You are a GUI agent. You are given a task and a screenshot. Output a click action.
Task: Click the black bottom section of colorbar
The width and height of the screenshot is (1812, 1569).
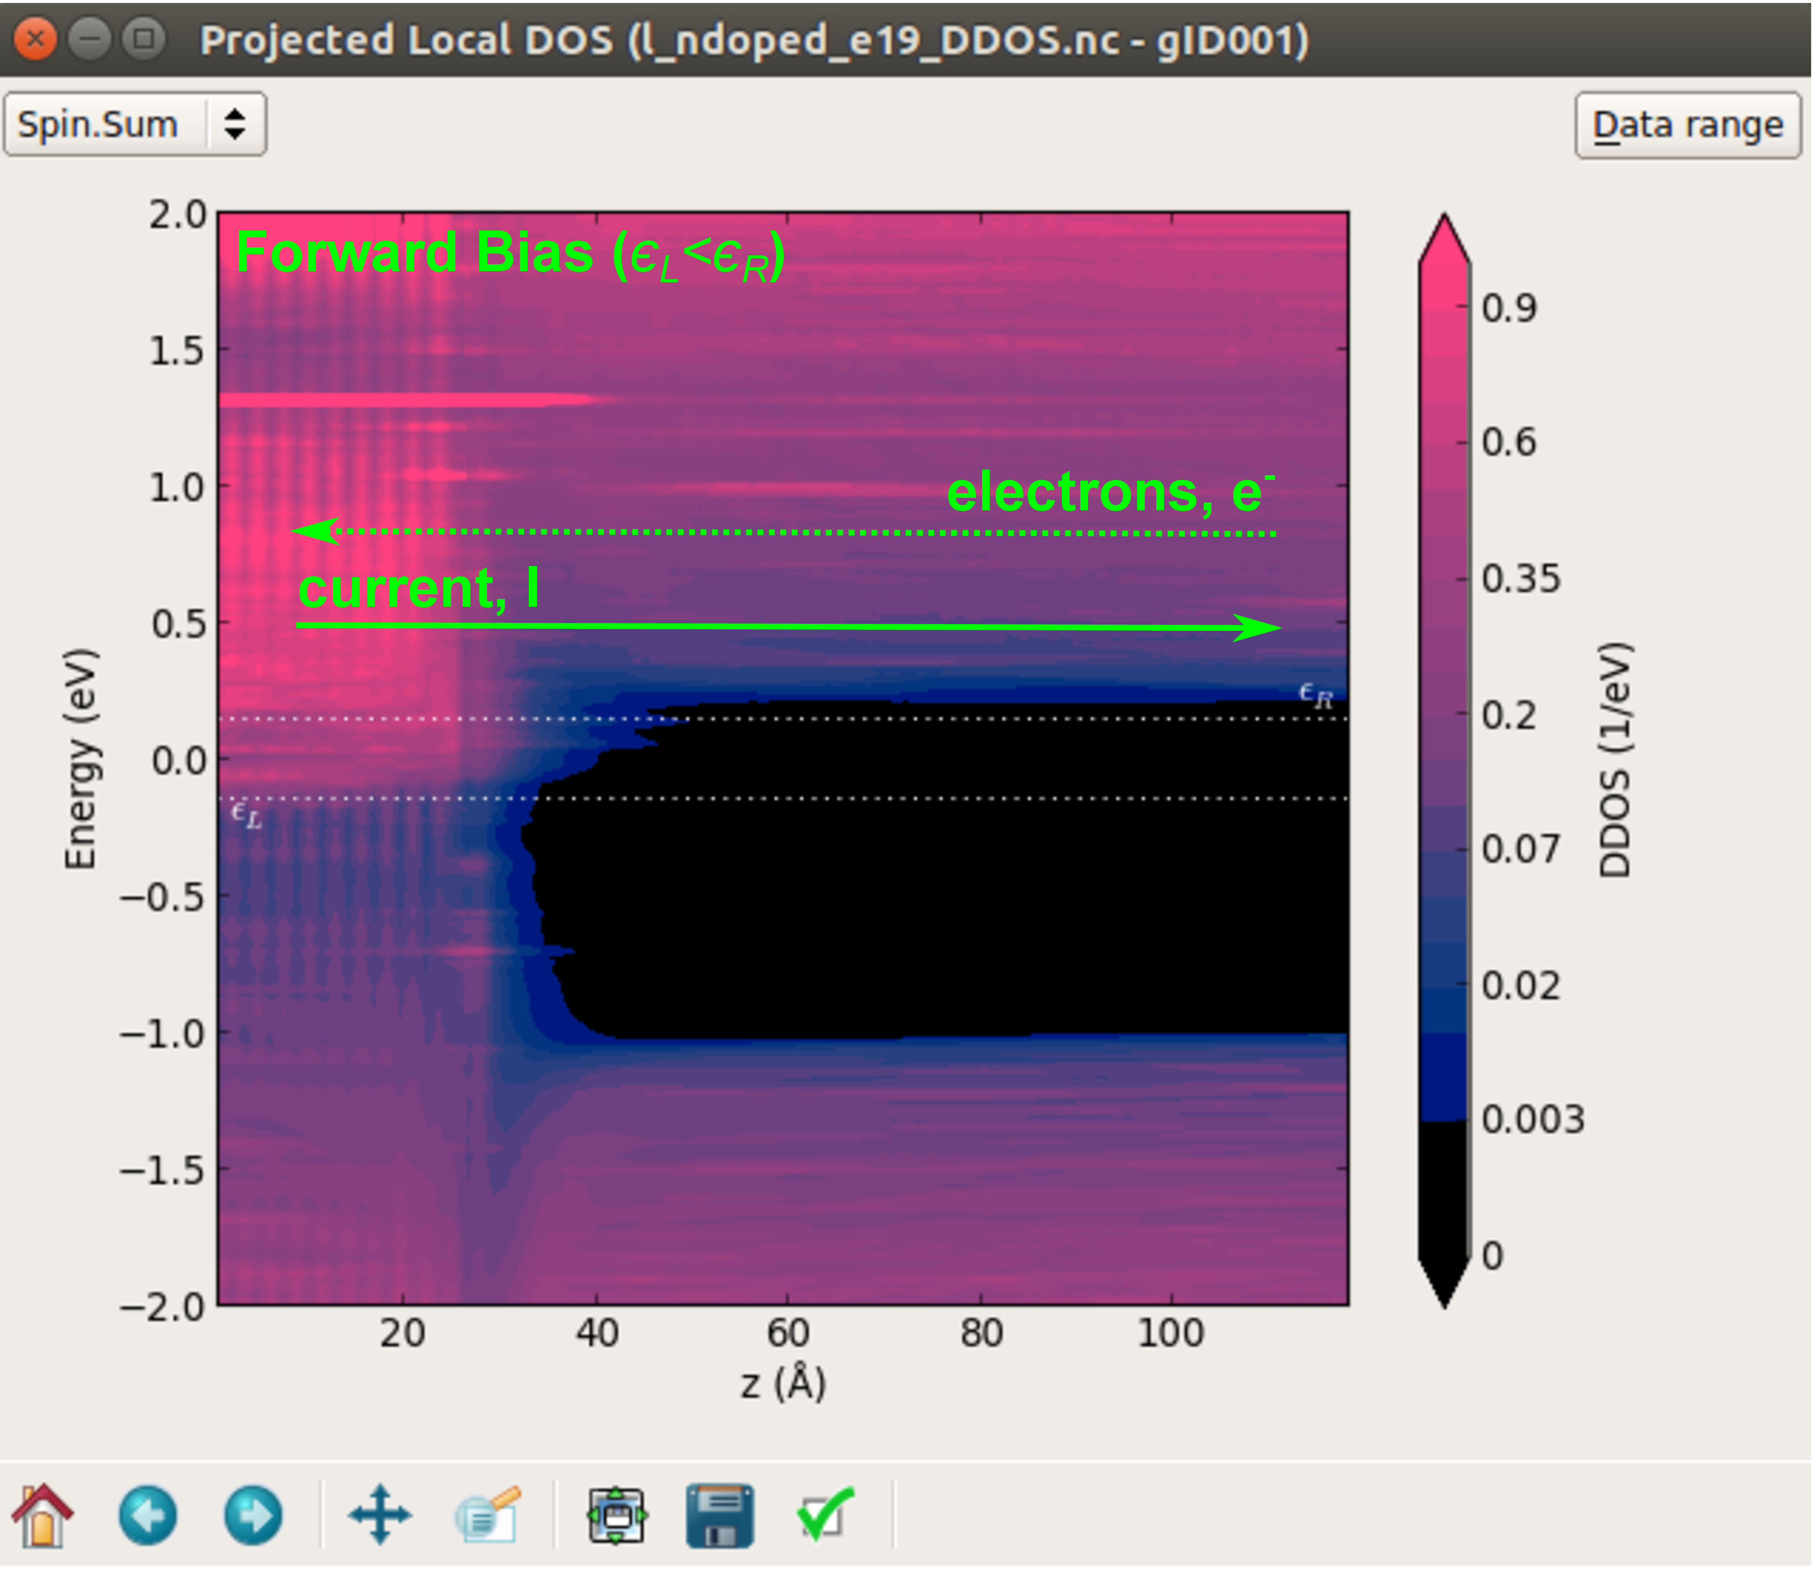pos(1443,1191)
